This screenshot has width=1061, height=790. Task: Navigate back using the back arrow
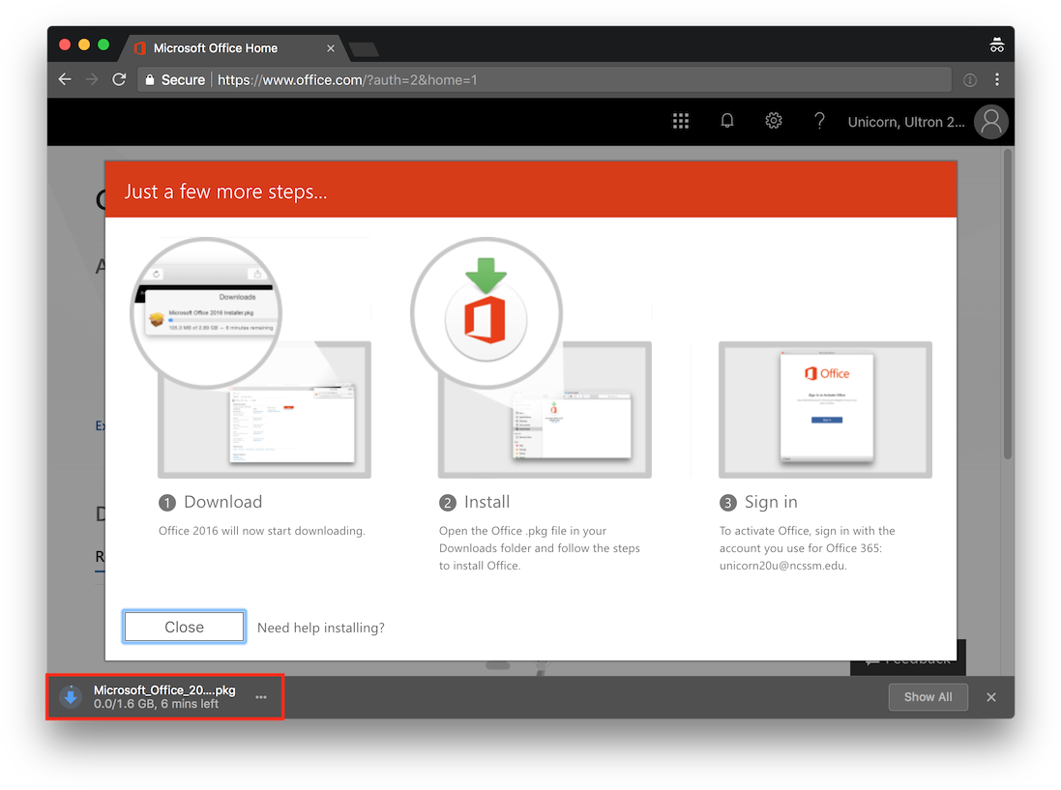coord(65,79)
